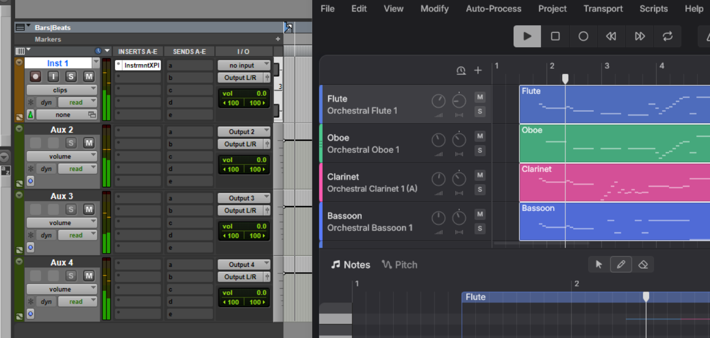Open the Edit menu

point(359,9)
